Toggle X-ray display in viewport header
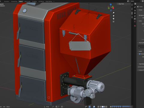This screenshot has height=108, width=144. point(98,107)
